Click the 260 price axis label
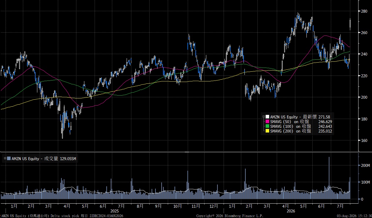372x218 pixels. 364,33
